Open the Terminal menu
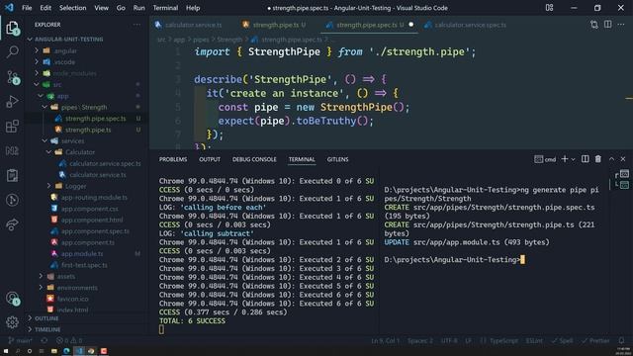This screenshot has width=633, height=356. point(165,8)
